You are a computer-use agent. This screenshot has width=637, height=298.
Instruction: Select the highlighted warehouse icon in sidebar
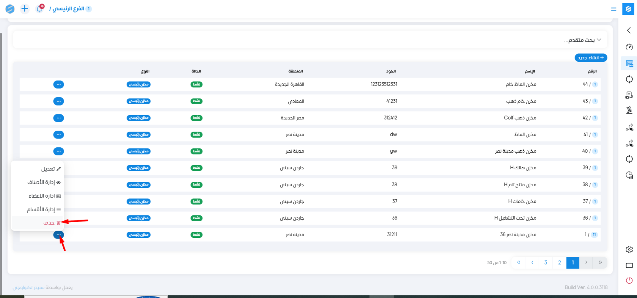629,64
